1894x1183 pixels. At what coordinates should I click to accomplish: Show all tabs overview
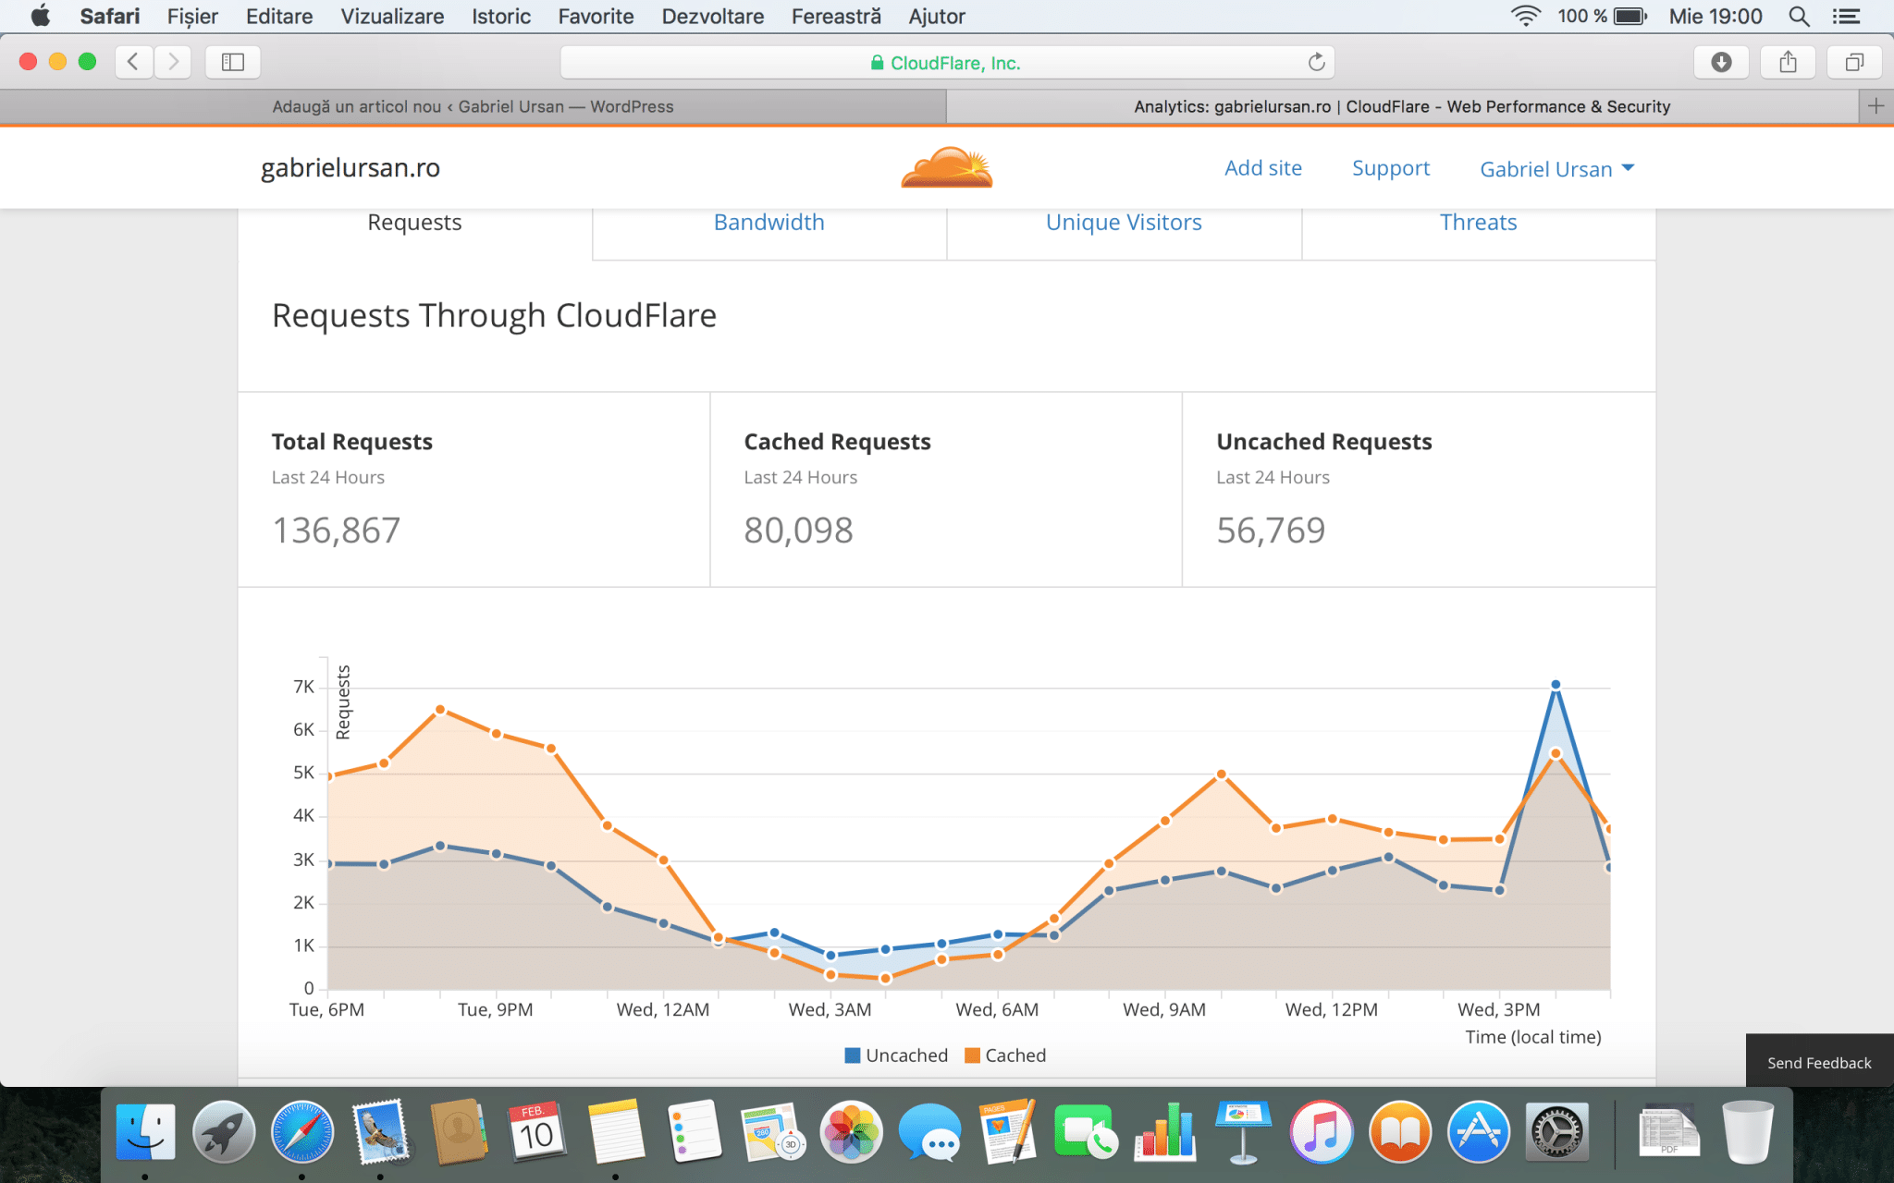[1854, 62]
